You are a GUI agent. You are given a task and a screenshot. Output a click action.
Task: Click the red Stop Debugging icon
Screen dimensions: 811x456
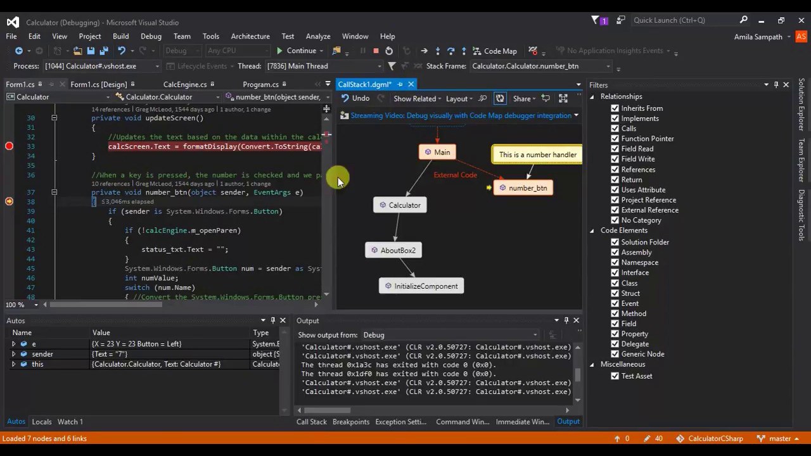pos(376,51)
